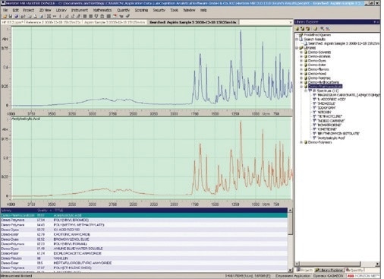Screen dimensions: 384x279
Task: Select the CIMETIDINE spectrum entry
Action: click(x=327, y=129)
